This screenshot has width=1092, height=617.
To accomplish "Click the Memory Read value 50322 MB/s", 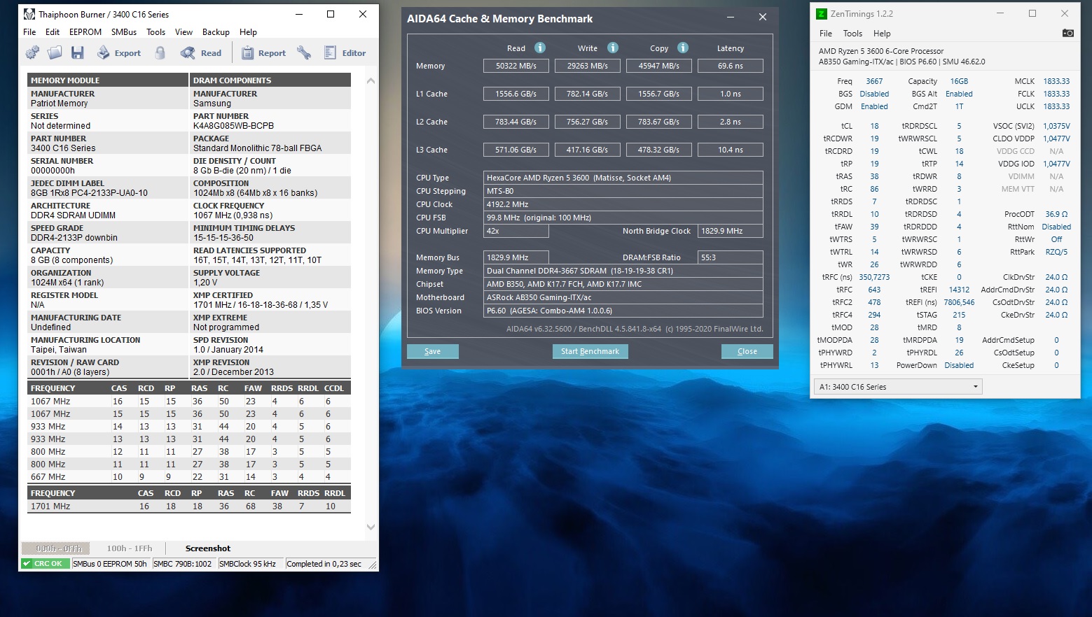I will click(x=516, y=66).
